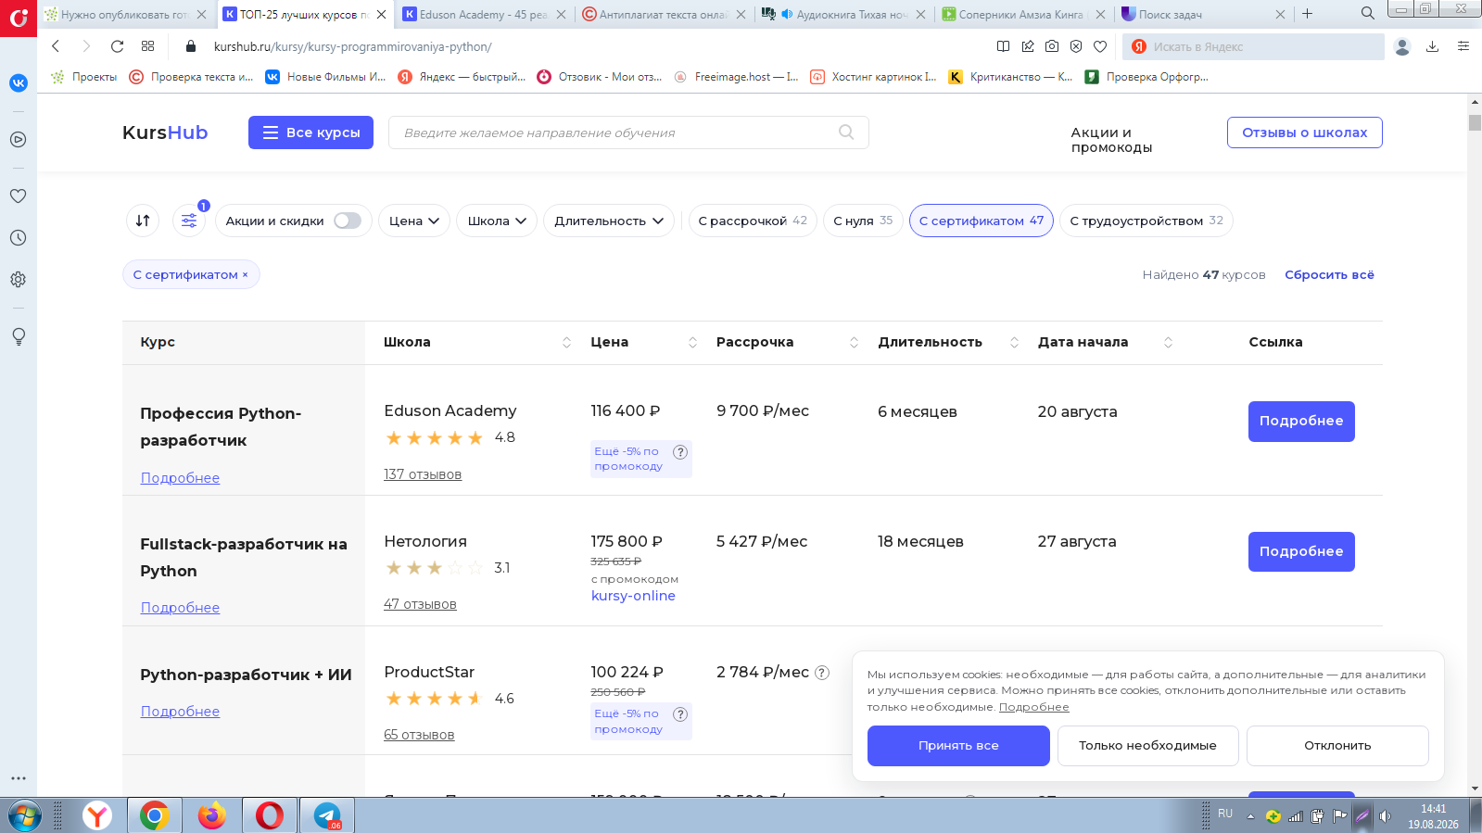1482x833 pixels.
Task: Sort the table by Рассрочка column
Action: (854, 343)
